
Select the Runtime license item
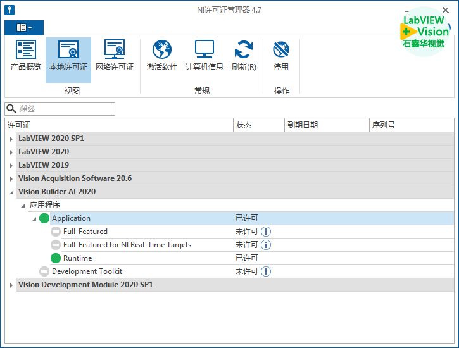point(77,258)
